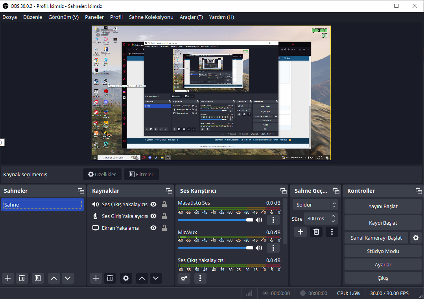Increase Süre duration with up arrow

coord(334,216)
